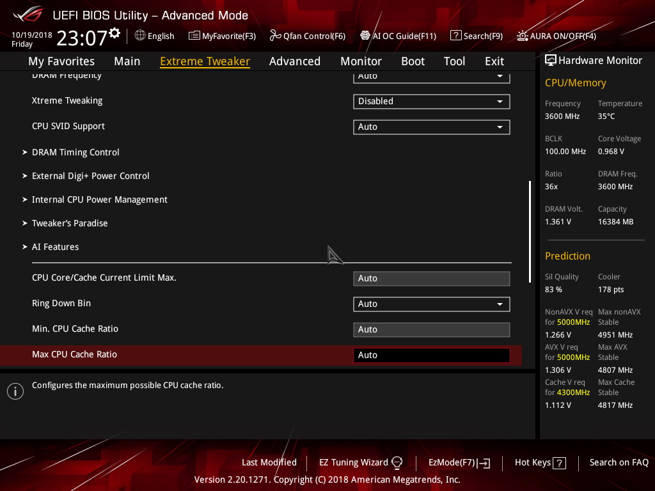This screenshot has width=655, height=491.
Task: Click the EzMode exit arrow icon
Action: (484, 463)
